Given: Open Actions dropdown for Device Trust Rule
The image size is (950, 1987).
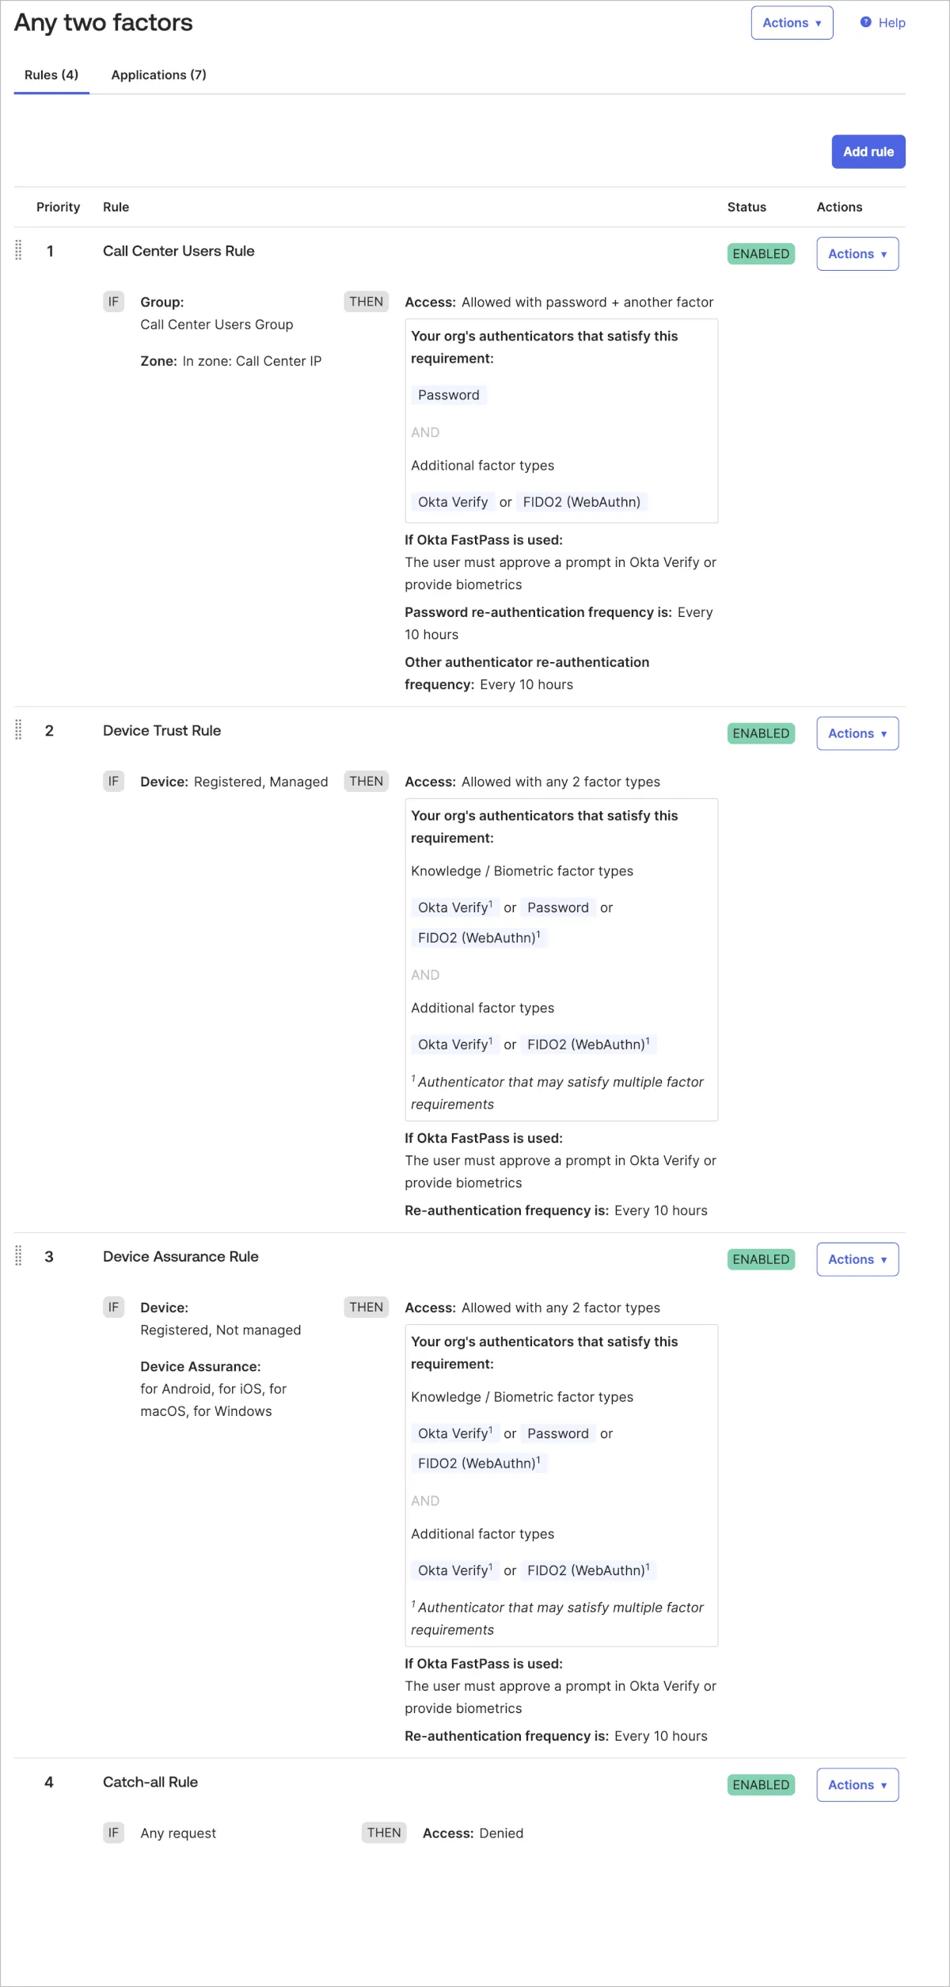Looking at the screenshot, I should click(857, 734).
